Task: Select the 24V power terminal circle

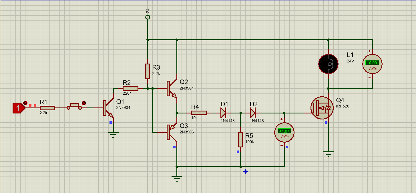Action: coord(148,17)
